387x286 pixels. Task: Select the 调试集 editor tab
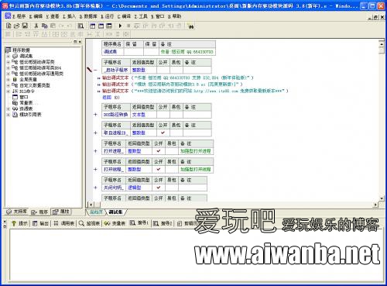click(x=115, y=212)
